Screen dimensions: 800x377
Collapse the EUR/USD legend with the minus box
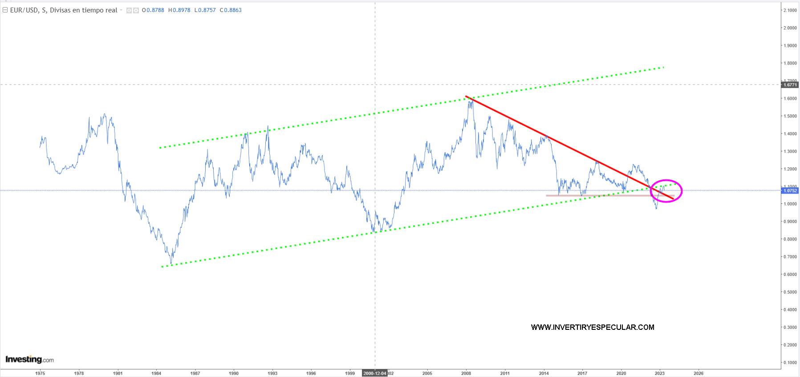[5, 10]
